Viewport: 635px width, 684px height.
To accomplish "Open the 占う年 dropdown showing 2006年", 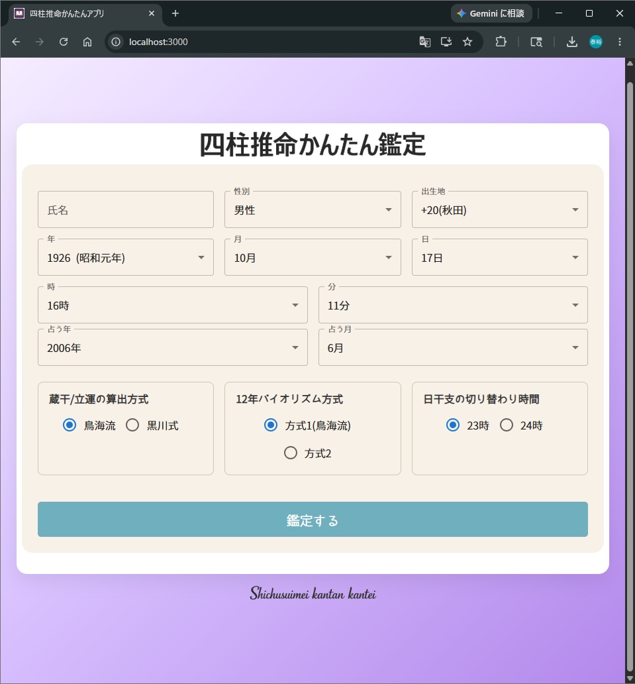I will (173, 347).
